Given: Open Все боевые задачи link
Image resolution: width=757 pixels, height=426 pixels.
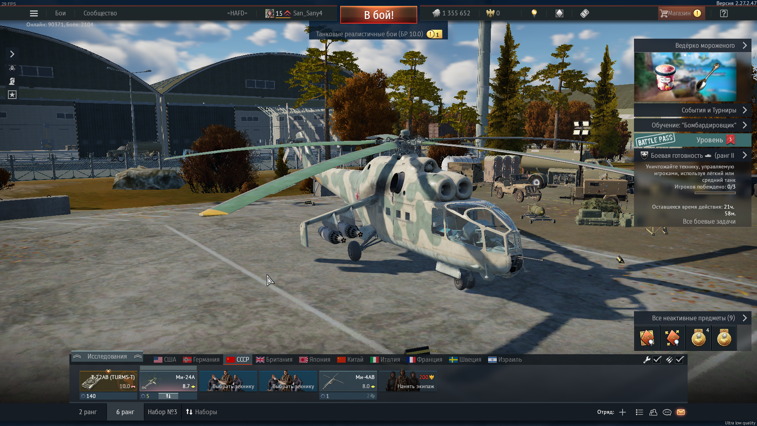Looking at the screenshot, I should coord(709,222).
